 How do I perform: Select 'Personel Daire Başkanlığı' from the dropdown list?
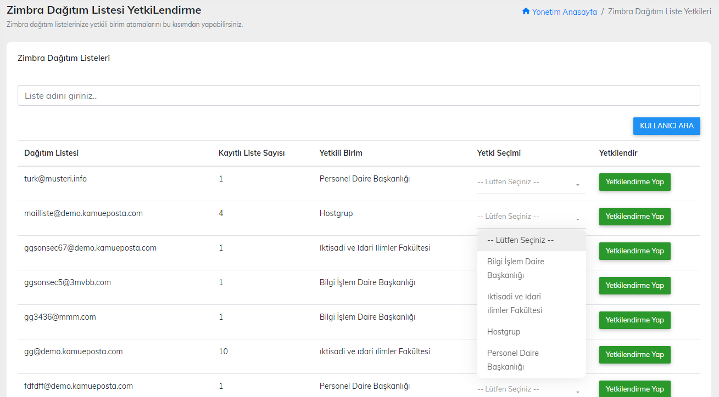(531, 360)
